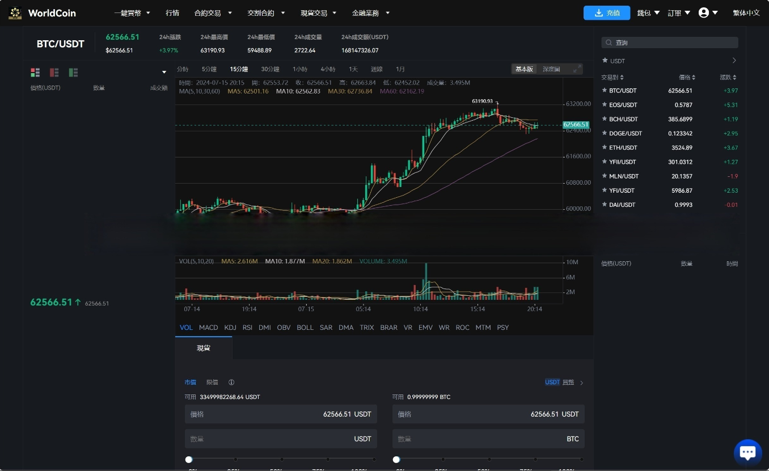Toggle the star on ETH/USDT pair
Image resolution: width=769 pixels, height=471 pixels.
[x=605, y=147]
